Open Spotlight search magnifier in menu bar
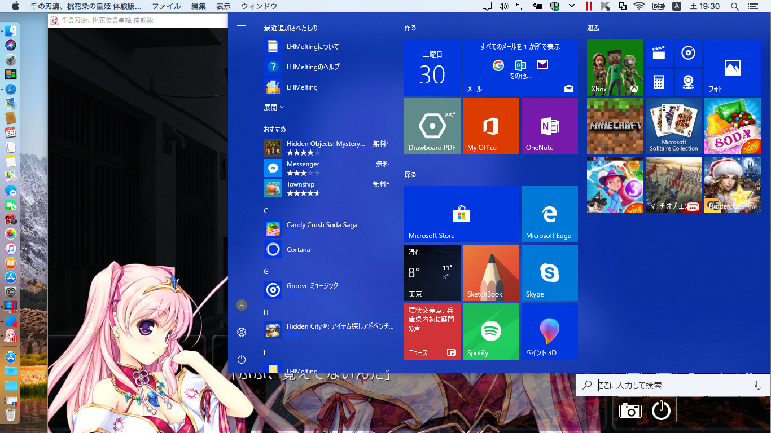 pyautogui.click(x=735, y=6)
